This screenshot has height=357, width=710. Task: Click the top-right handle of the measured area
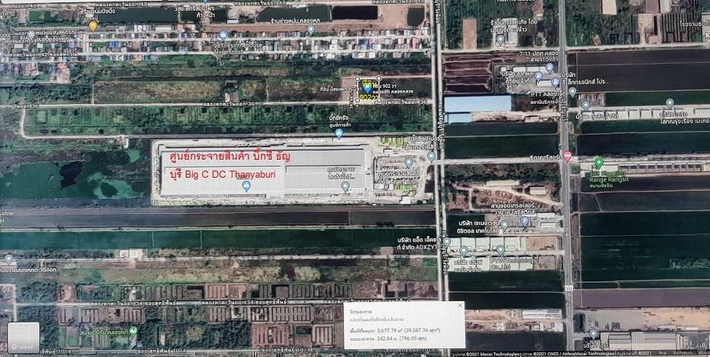[379, 79]
